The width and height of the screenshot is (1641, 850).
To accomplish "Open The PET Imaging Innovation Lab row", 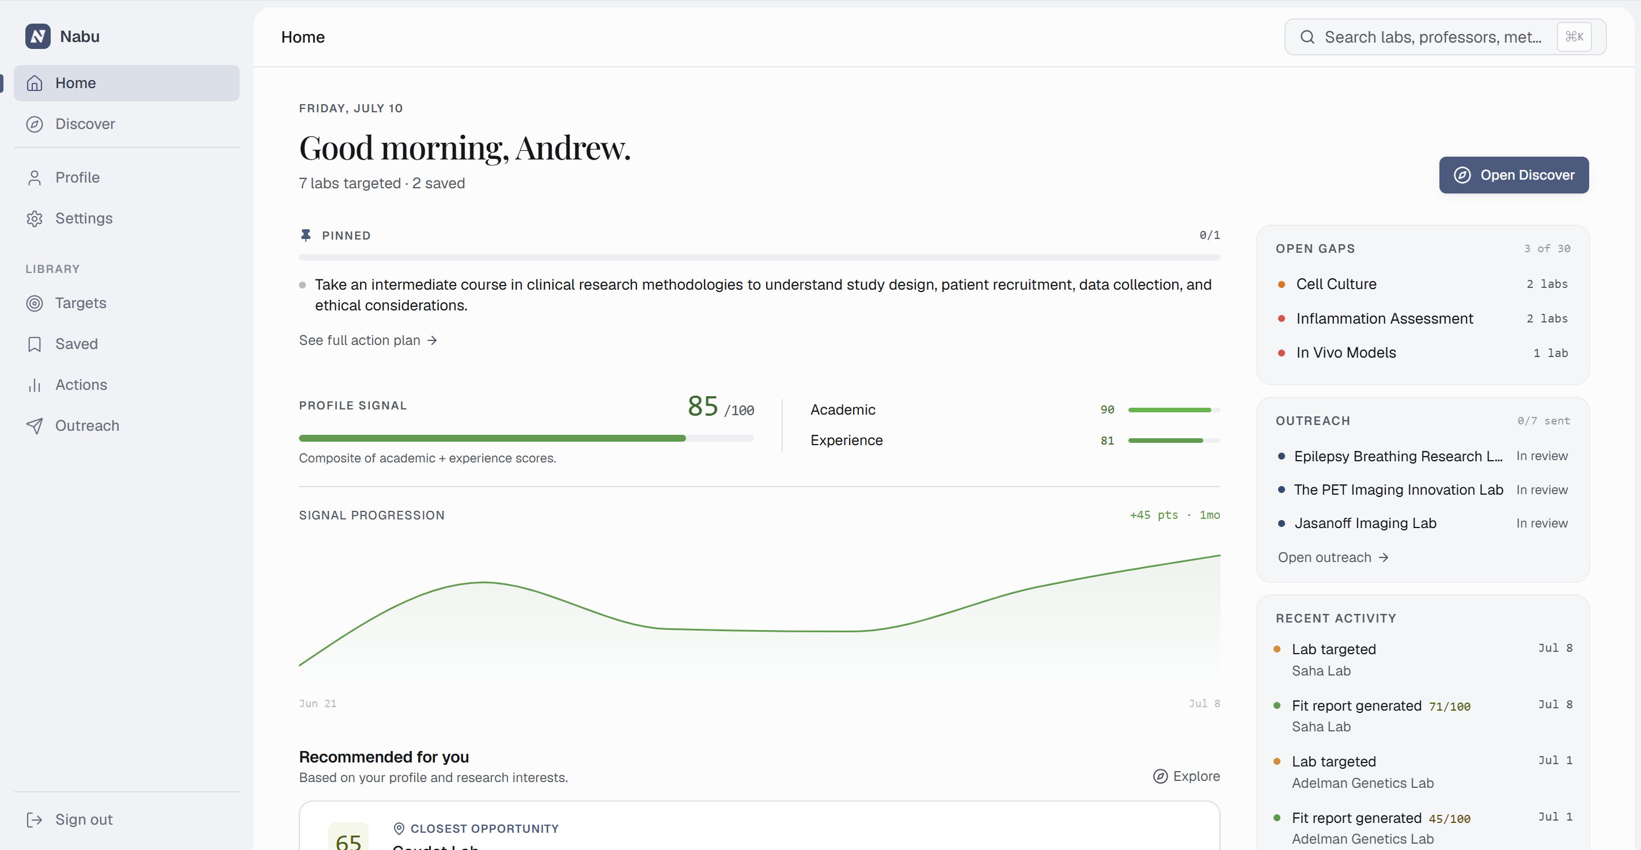I will tap(1423, 489).
